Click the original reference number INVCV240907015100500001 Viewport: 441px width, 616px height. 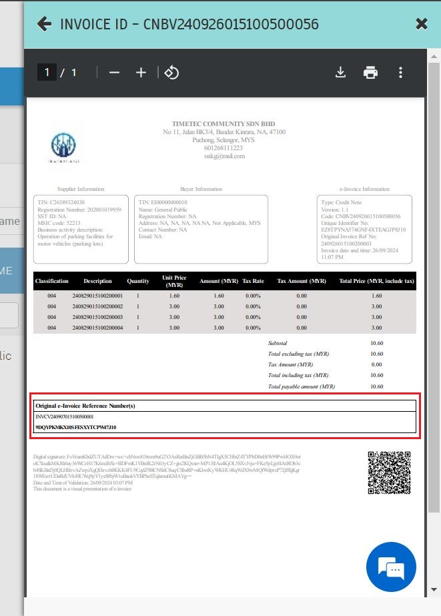tap(65, 416)
